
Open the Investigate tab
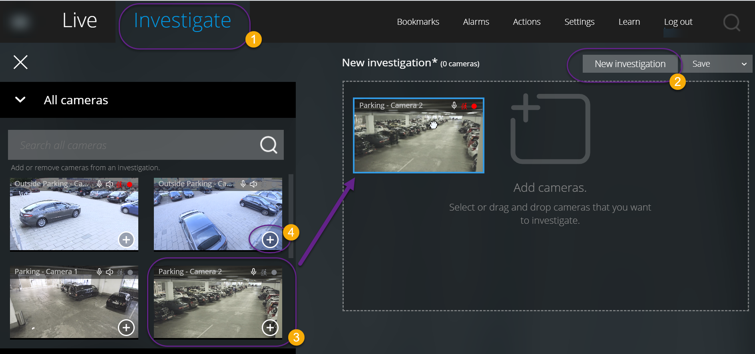(182, 21)
